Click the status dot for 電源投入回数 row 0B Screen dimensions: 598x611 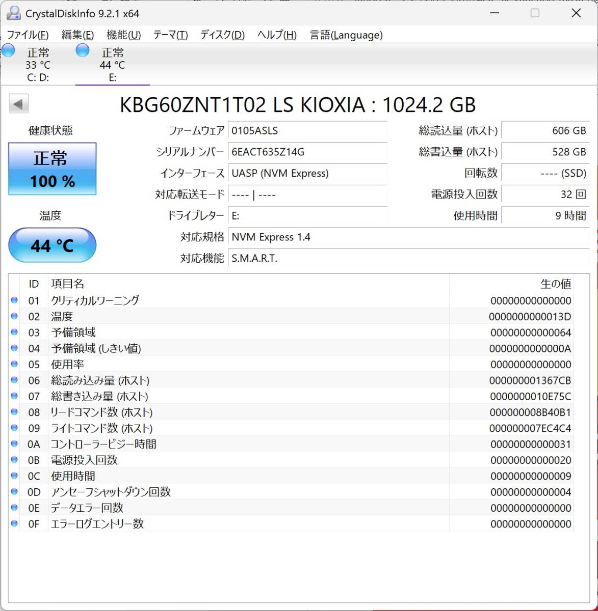tap(14, 460)
